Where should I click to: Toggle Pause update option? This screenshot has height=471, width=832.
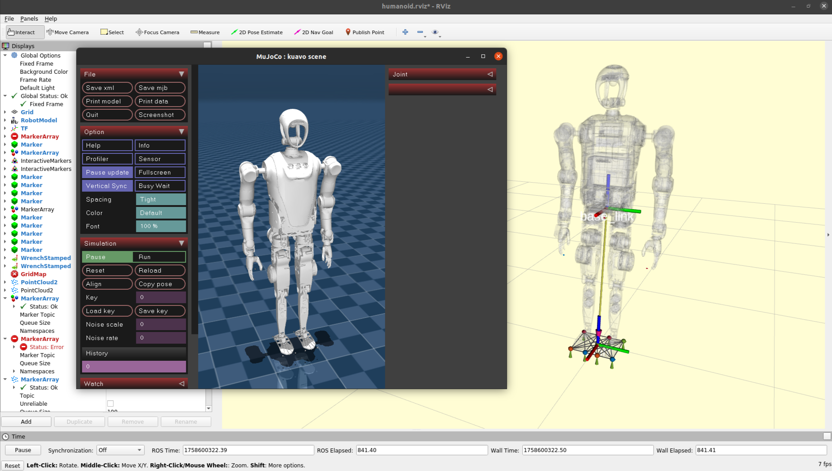107,172
